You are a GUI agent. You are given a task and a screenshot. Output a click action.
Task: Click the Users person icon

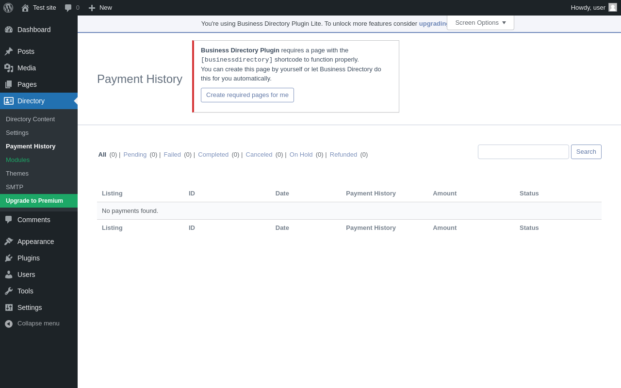click(9, 275)
